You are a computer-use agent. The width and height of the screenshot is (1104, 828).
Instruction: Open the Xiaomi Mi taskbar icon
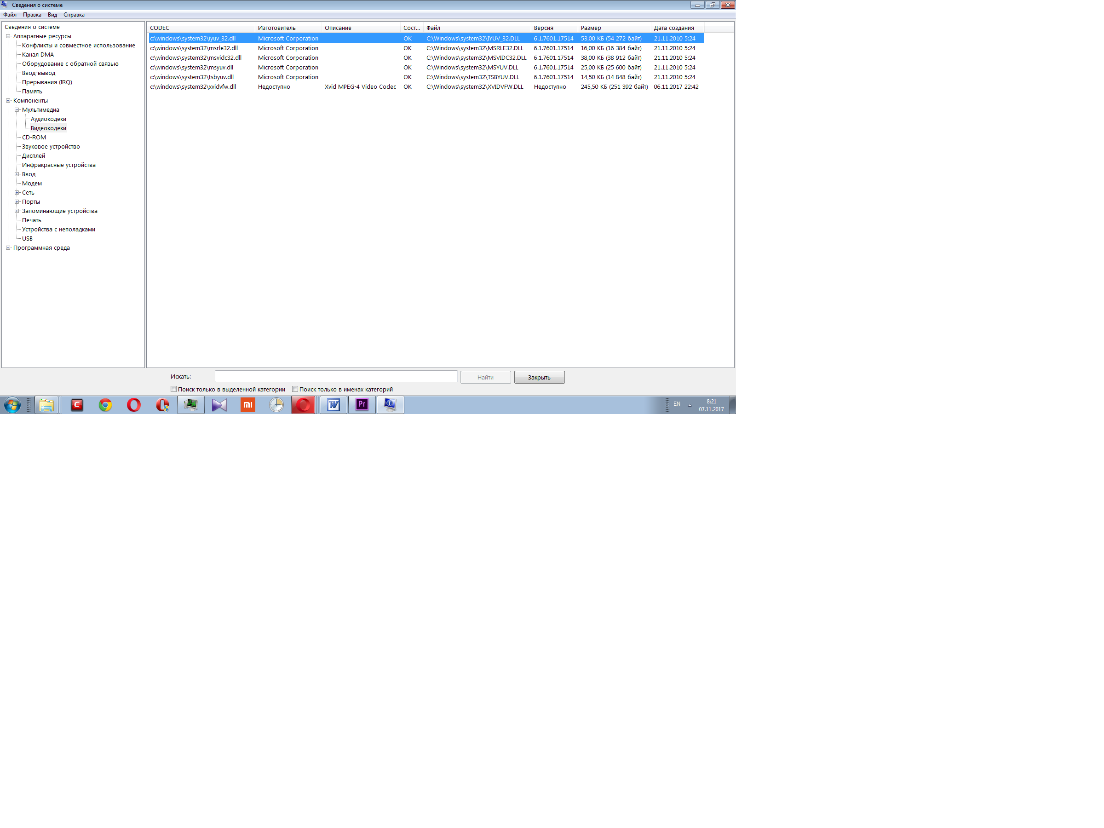[x=247, y=405]
